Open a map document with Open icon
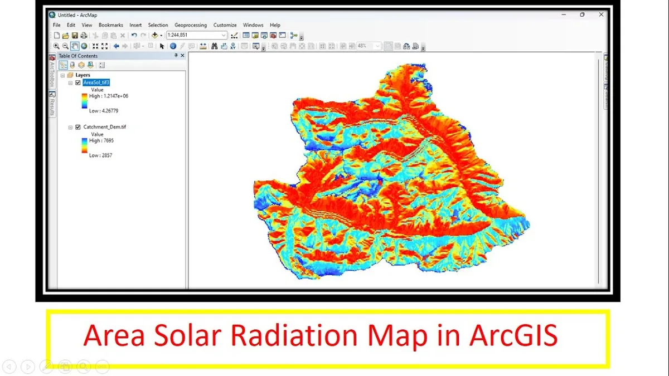This screenshot has width=669, height=376. [x=66, y=35]
